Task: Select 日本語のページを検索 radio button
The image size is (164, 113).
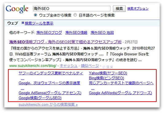Action: pos(75,15)
